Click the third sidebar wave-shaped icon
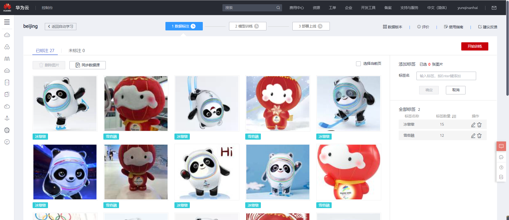509x220 pixels. coord(7,59)
